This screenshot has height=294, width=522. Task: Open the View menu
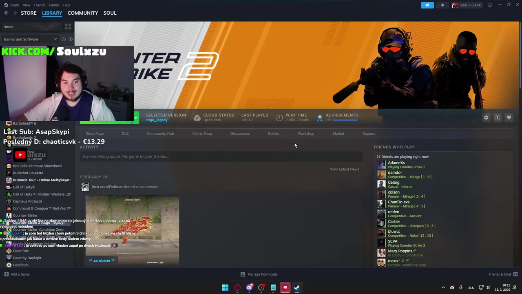[x=27, y=5]
